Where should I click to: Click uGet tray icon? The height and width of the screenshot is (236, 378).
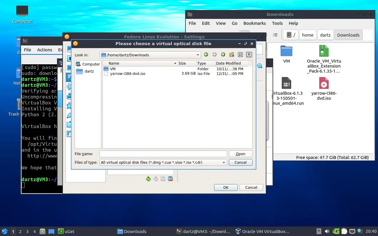(336, 231)
